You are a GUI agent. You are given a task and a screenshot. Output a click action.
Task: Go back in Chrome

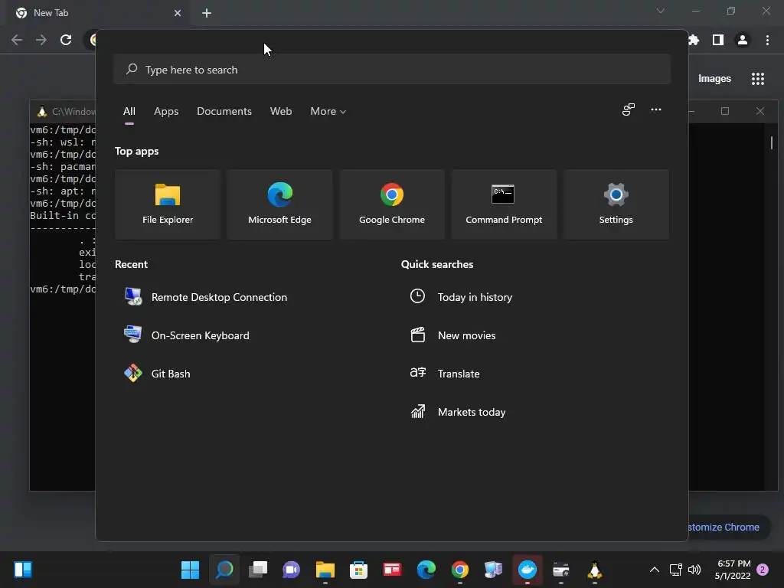click(17, 40)
